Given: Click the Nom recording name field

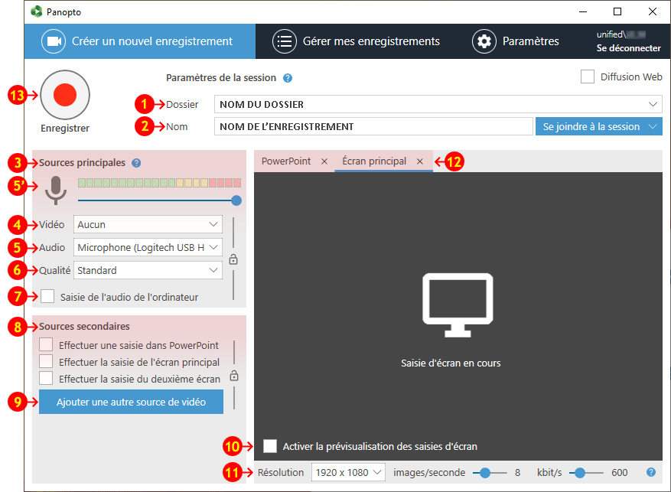Looking at the screenshot, I should click(373, 127).
